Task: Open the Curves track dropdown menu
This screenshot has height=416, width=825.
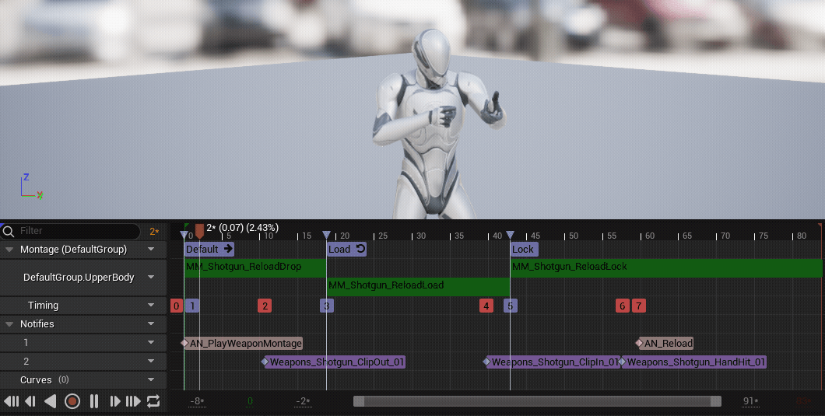Action: point(151,380)
